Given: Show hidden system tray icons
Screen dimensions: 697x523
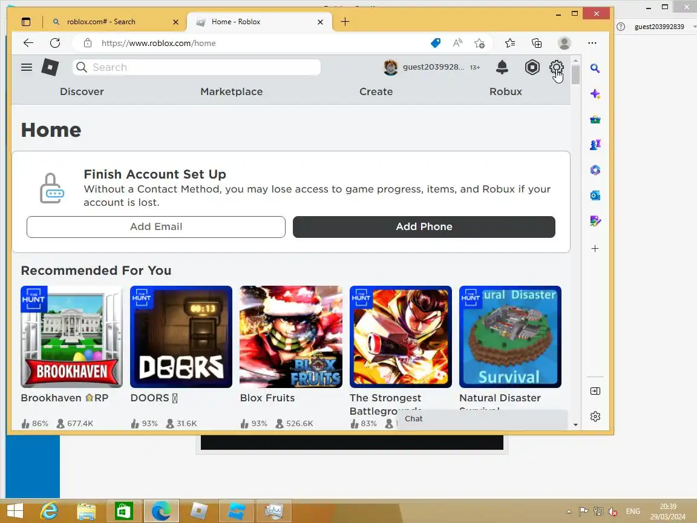Looking at the screenshot, I should click(569, 511).
